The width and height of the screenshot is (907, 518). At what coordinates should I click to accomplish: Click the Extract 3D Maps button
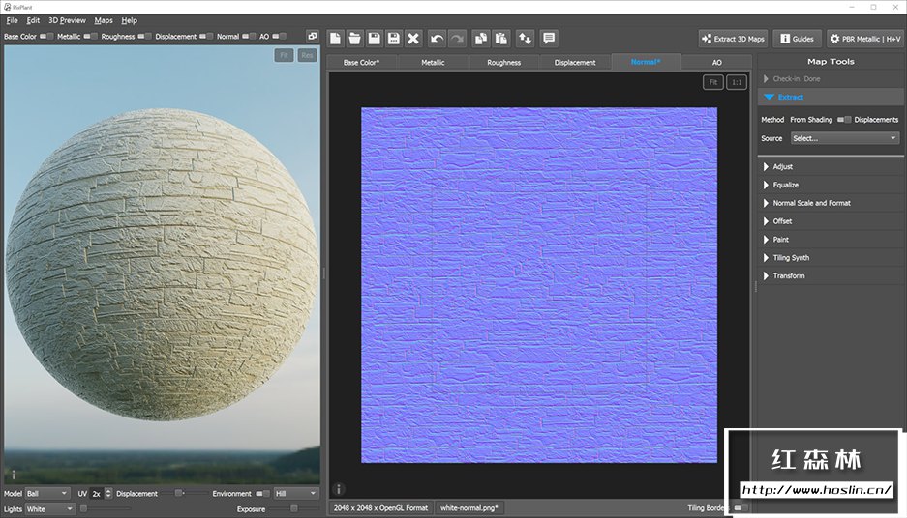coord(733,39)
